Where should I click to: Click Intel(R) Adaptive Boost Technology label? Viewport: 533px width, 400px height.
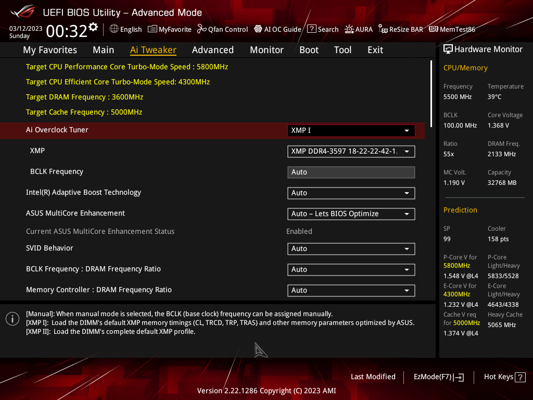point(83,193)
